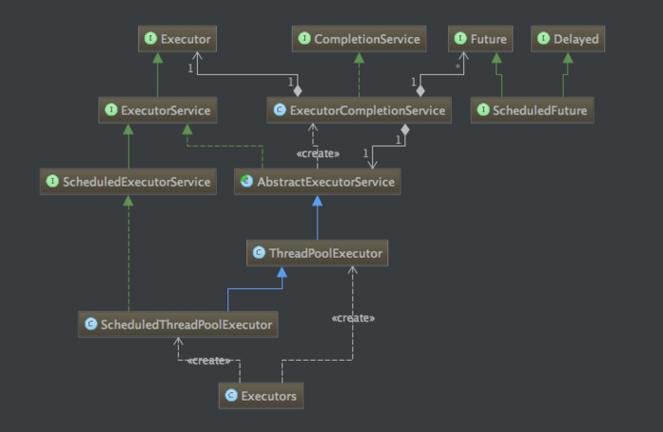Select the ScheduledThreadPoolExecutor node label
The height and width of the screenshot is (432, 663).
point(187,325)
